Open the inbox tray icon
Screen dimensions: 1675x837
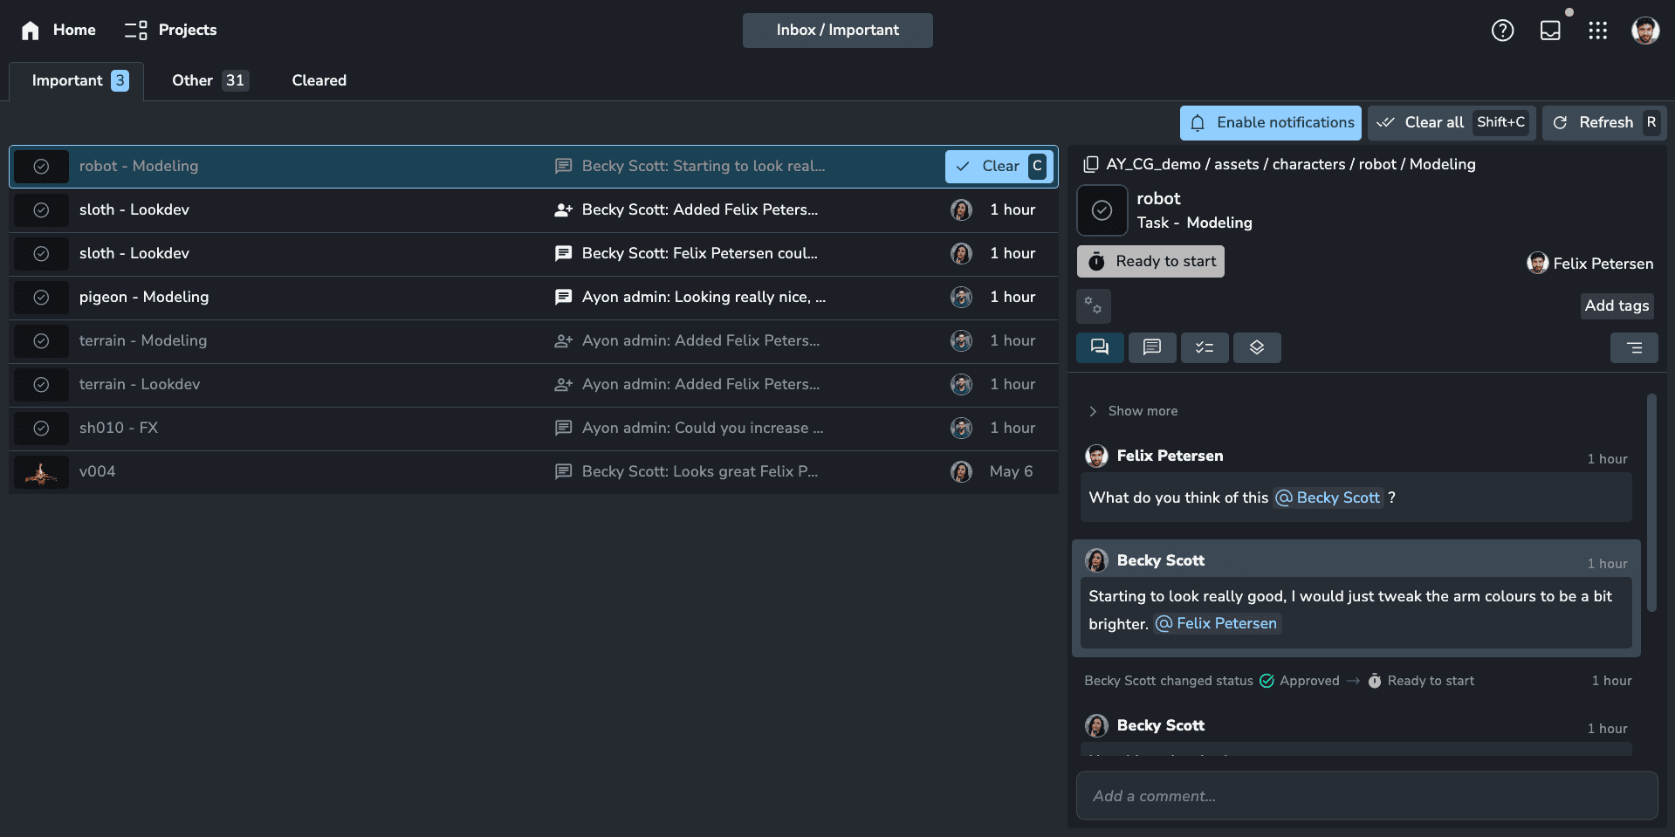click(1550, 31)
